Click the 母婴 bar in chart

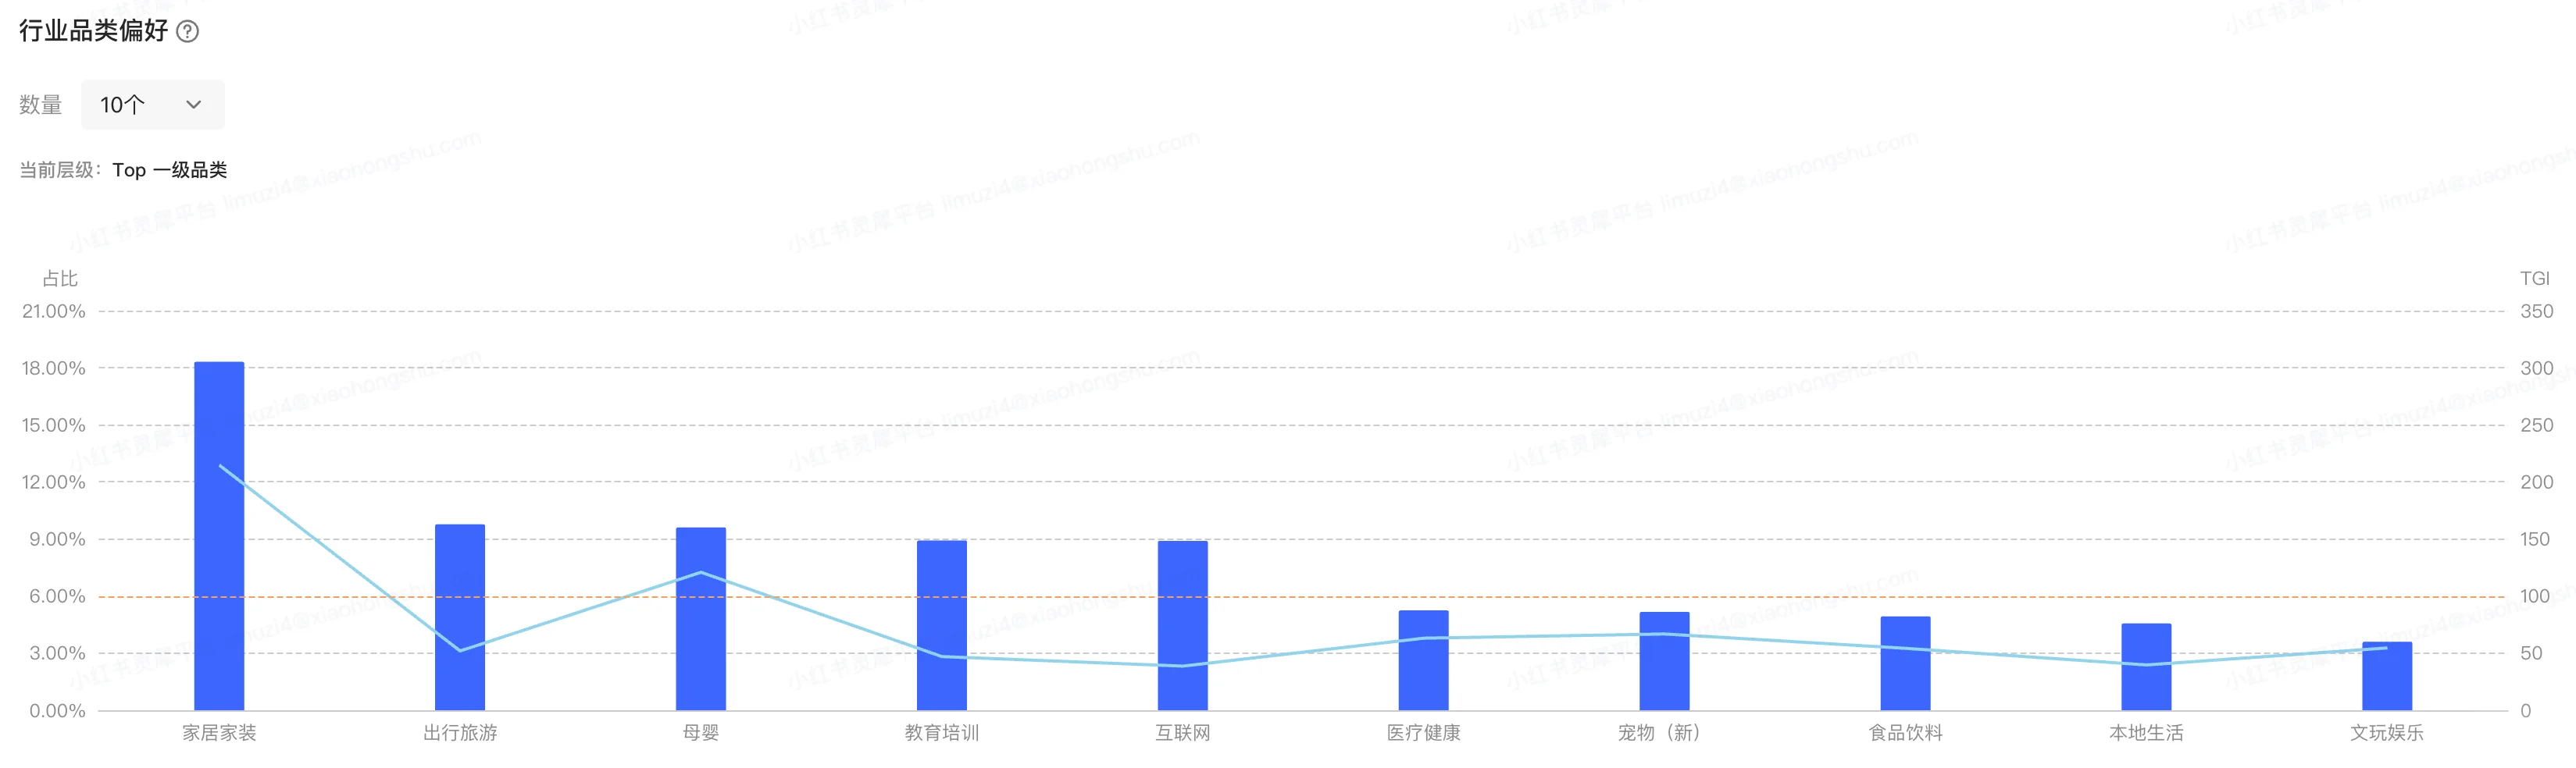point(701,619)
